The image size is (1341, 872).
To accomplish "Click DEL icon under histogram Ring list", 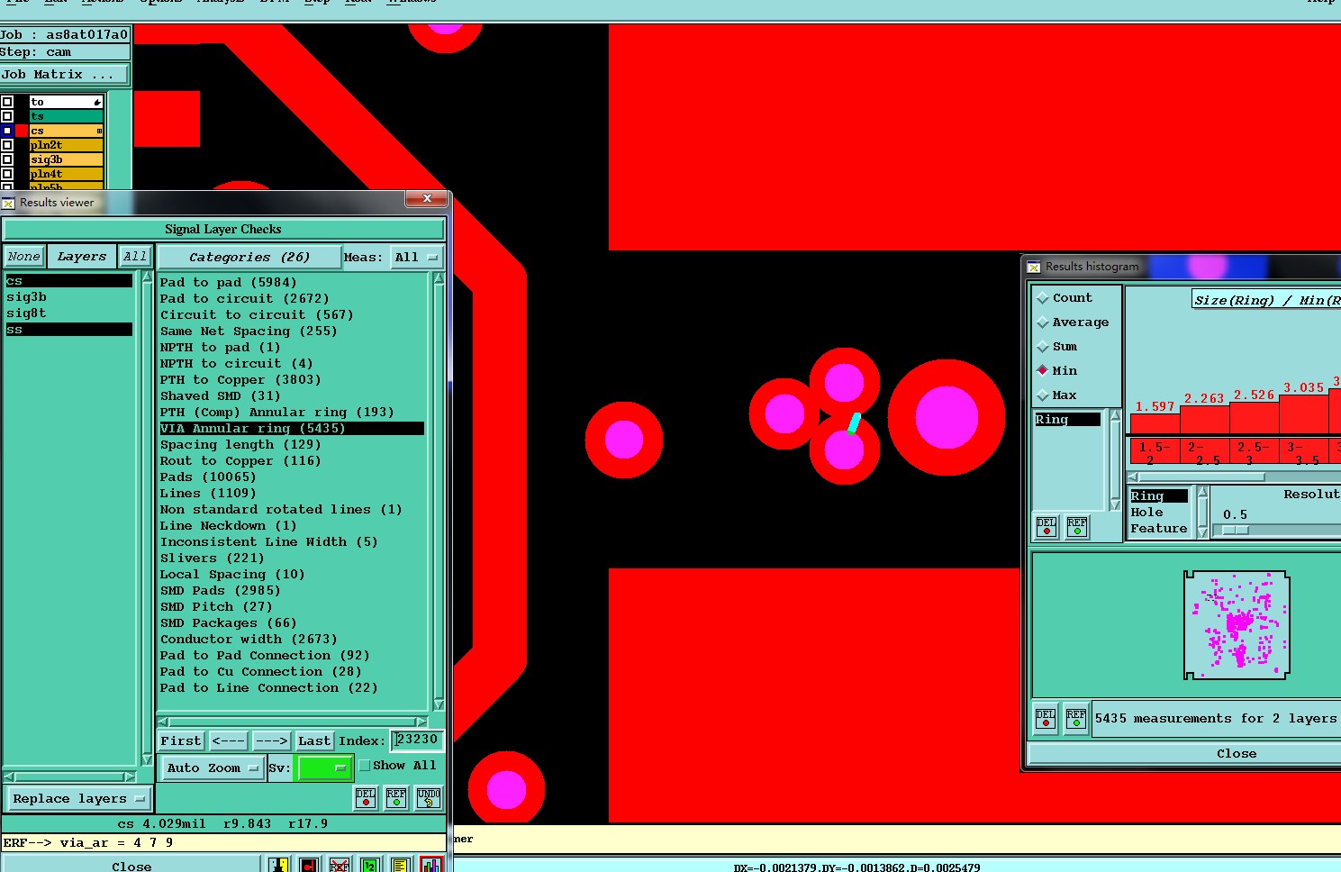I will click(x=1047, y=527).
